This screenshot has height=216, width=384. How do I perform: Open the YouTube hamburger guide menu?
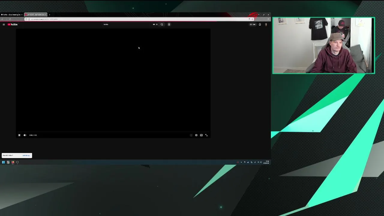tap(4, 24)
